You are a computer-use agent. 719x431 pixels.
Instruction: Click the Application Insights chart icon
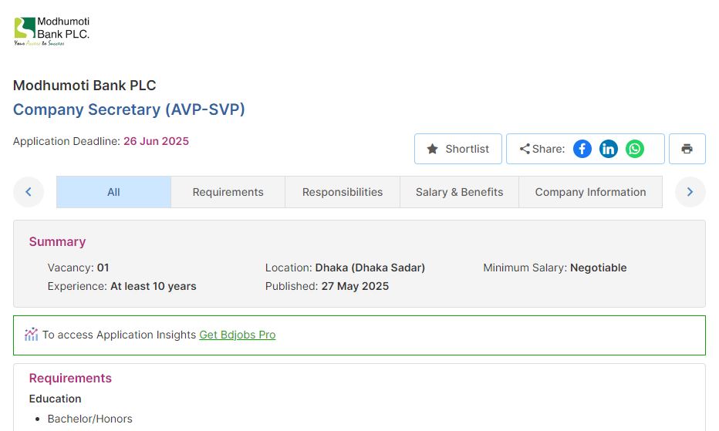[x=31, y=335]
